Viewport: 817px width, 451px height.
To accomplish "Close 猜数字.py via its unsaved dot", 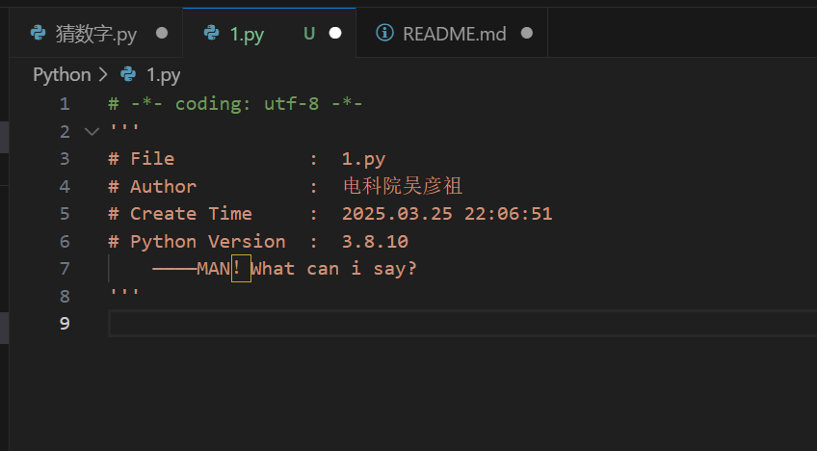I will point(162,34).
